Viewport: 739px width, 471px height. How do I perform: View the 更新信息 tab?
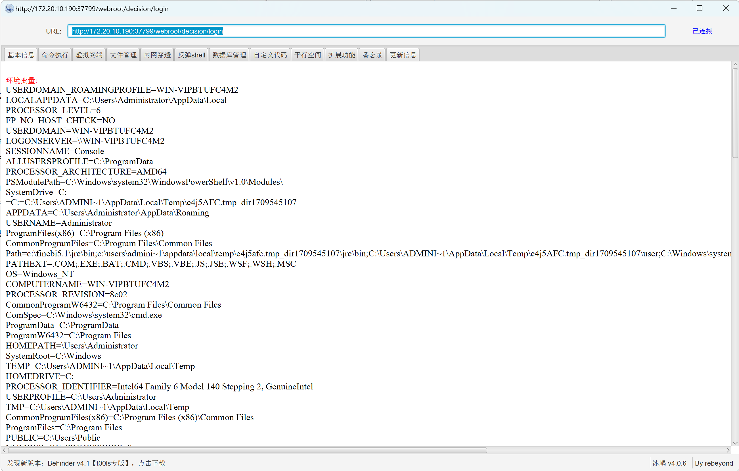pos(403,55)
